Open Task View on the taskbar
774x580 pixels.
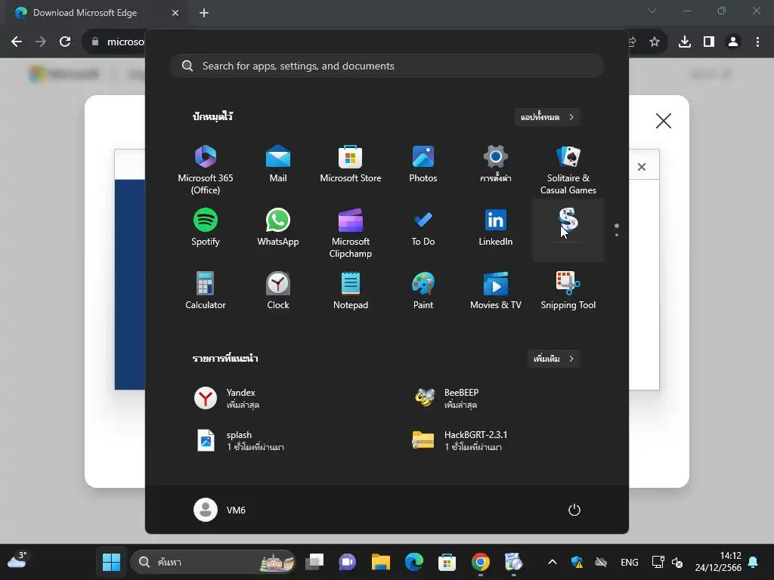314,562
